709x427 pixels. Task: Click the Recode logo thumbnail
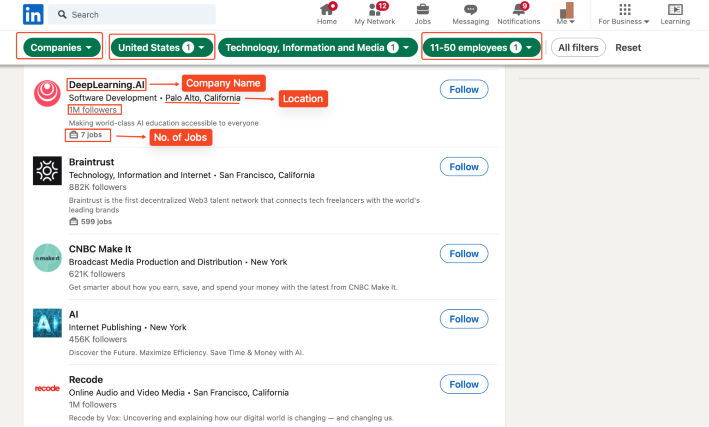47,388
